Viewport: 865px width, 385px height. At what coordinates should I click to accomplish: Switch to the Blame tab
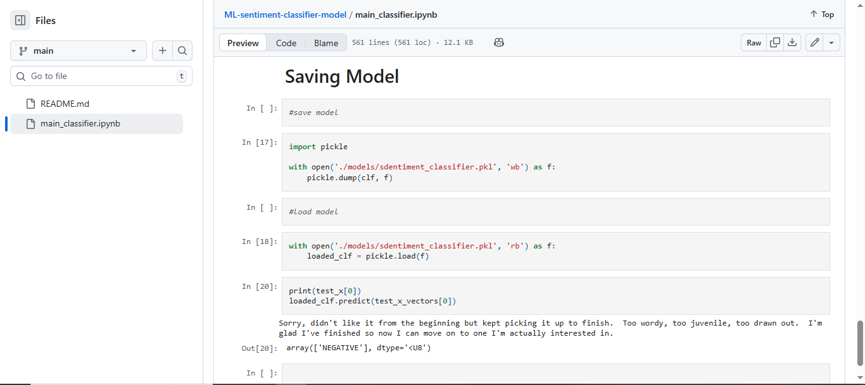point(326,43)
